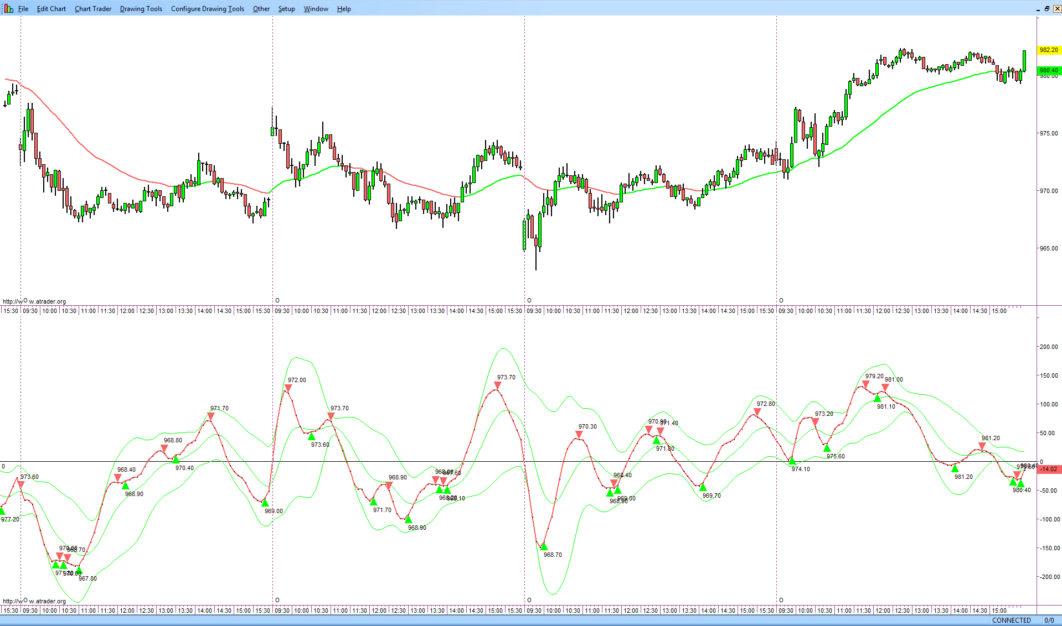Click the 0/0 status bar counter
The width and height of the screenshot is (1062, 626).
pos(1049,620)
